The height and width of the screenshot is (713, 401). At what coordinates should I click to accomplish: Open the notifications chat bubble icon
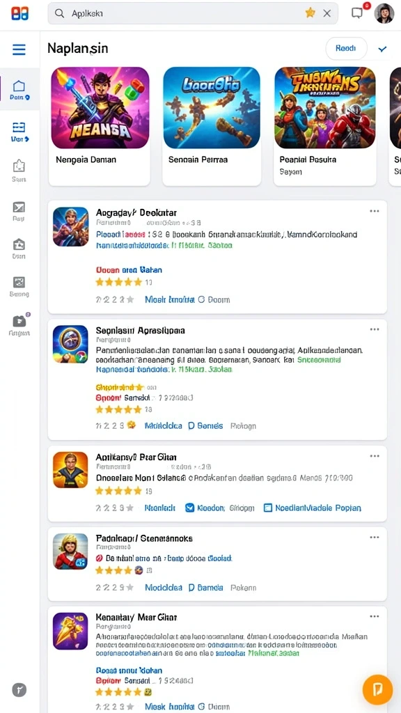pos(358,13)
